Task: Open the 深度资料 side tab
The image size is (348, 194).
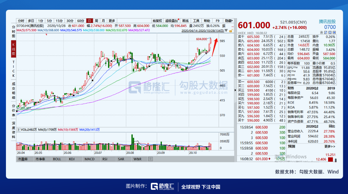Action: coord(14,130)
